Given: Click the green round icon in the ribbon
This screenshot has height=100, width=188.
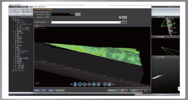Looking at the screenshot, I should pos(23,10).
